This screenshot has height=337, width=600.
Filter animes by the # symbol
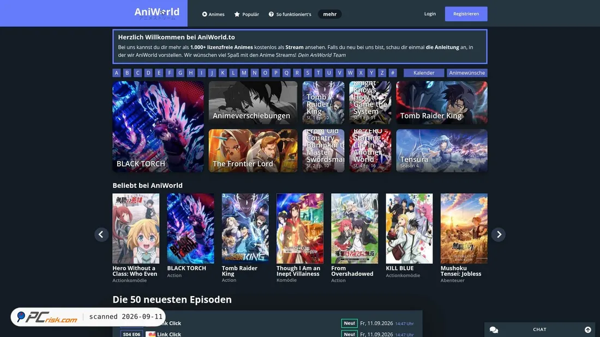(392, 72)
